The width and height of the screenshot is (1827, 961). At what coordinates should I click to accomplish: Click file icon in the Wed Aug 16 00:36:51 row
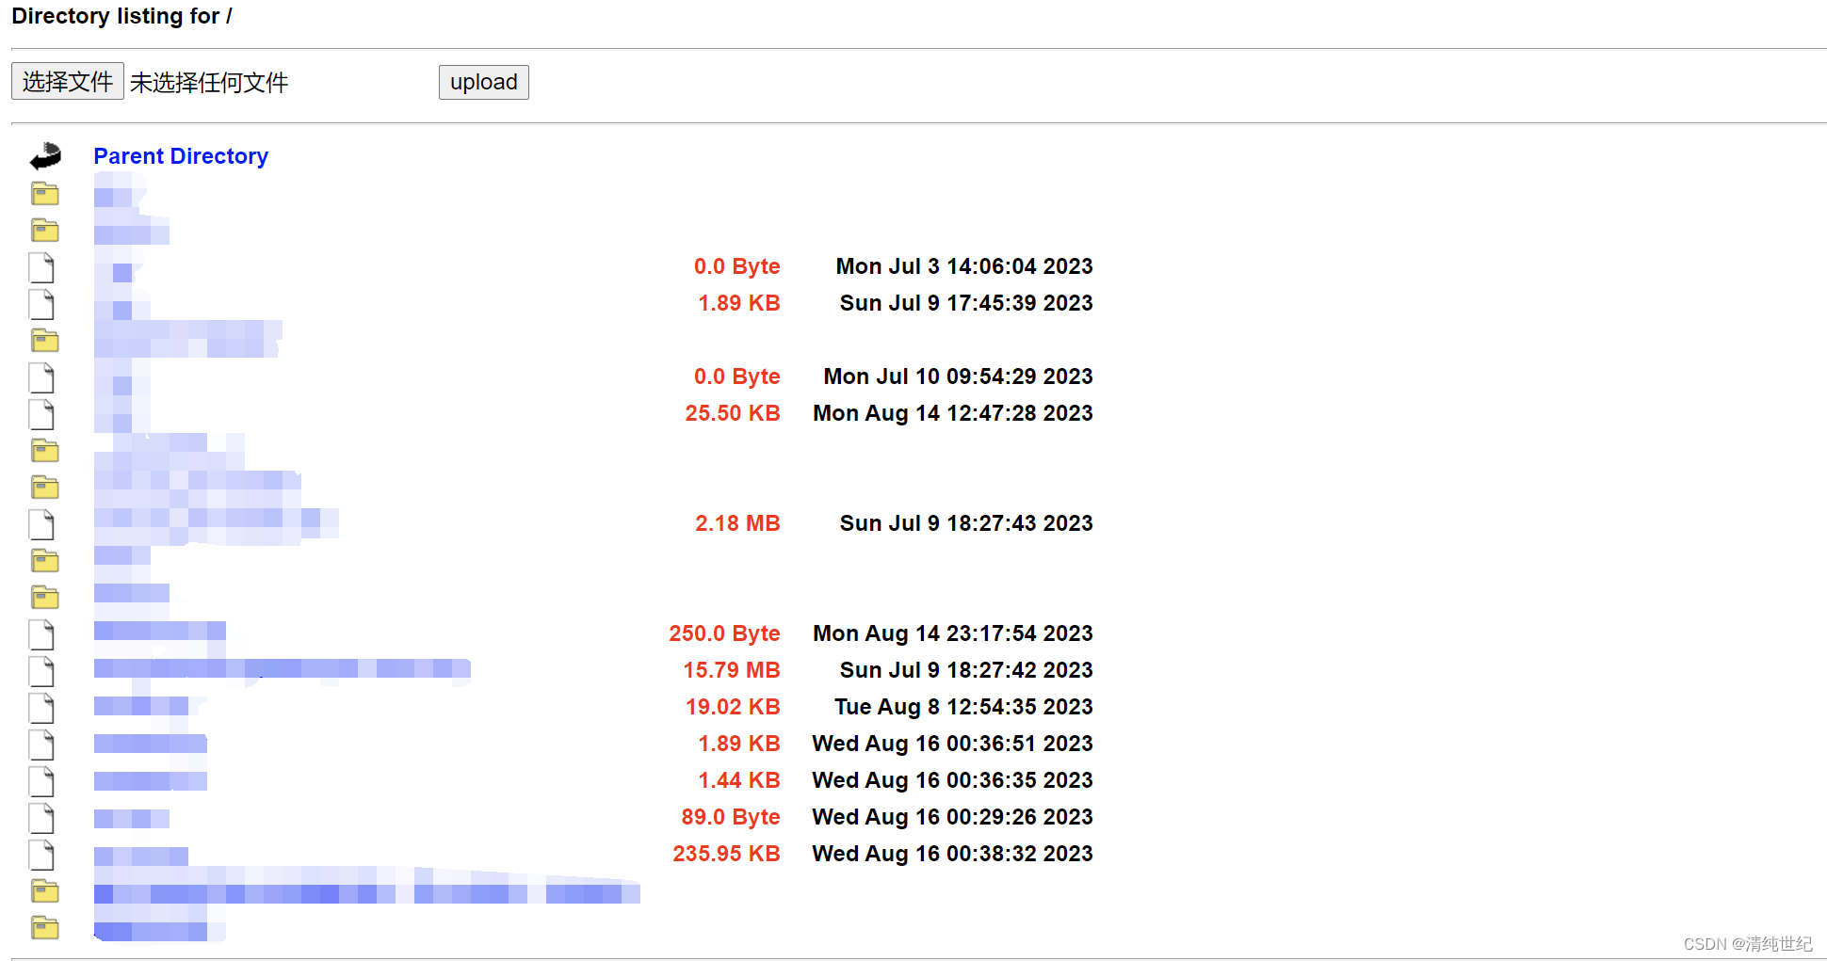[42, 745]
